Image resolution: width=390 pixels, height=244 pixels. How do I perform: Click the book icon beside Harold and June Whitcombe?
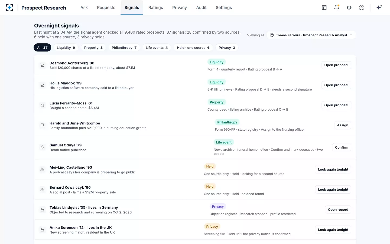point(42,125)
